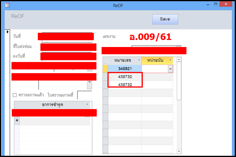This screenshot has height=157, width=236.
Task: Open the หน่วยนับ combo box in first row
Action: (x=170, y=69)
